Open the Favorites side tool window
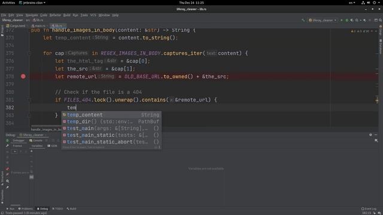This screenshot has width=383, height=215. pos(2,197)
